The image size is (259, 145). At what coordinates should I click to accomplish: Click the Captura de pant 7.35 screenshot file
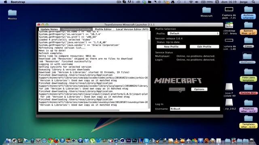click(x=229, y=13)
